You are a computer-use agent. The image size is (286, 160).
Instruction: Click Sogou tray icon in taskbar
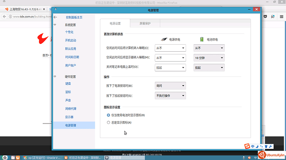pyautogui.click(x=250, y=158)
